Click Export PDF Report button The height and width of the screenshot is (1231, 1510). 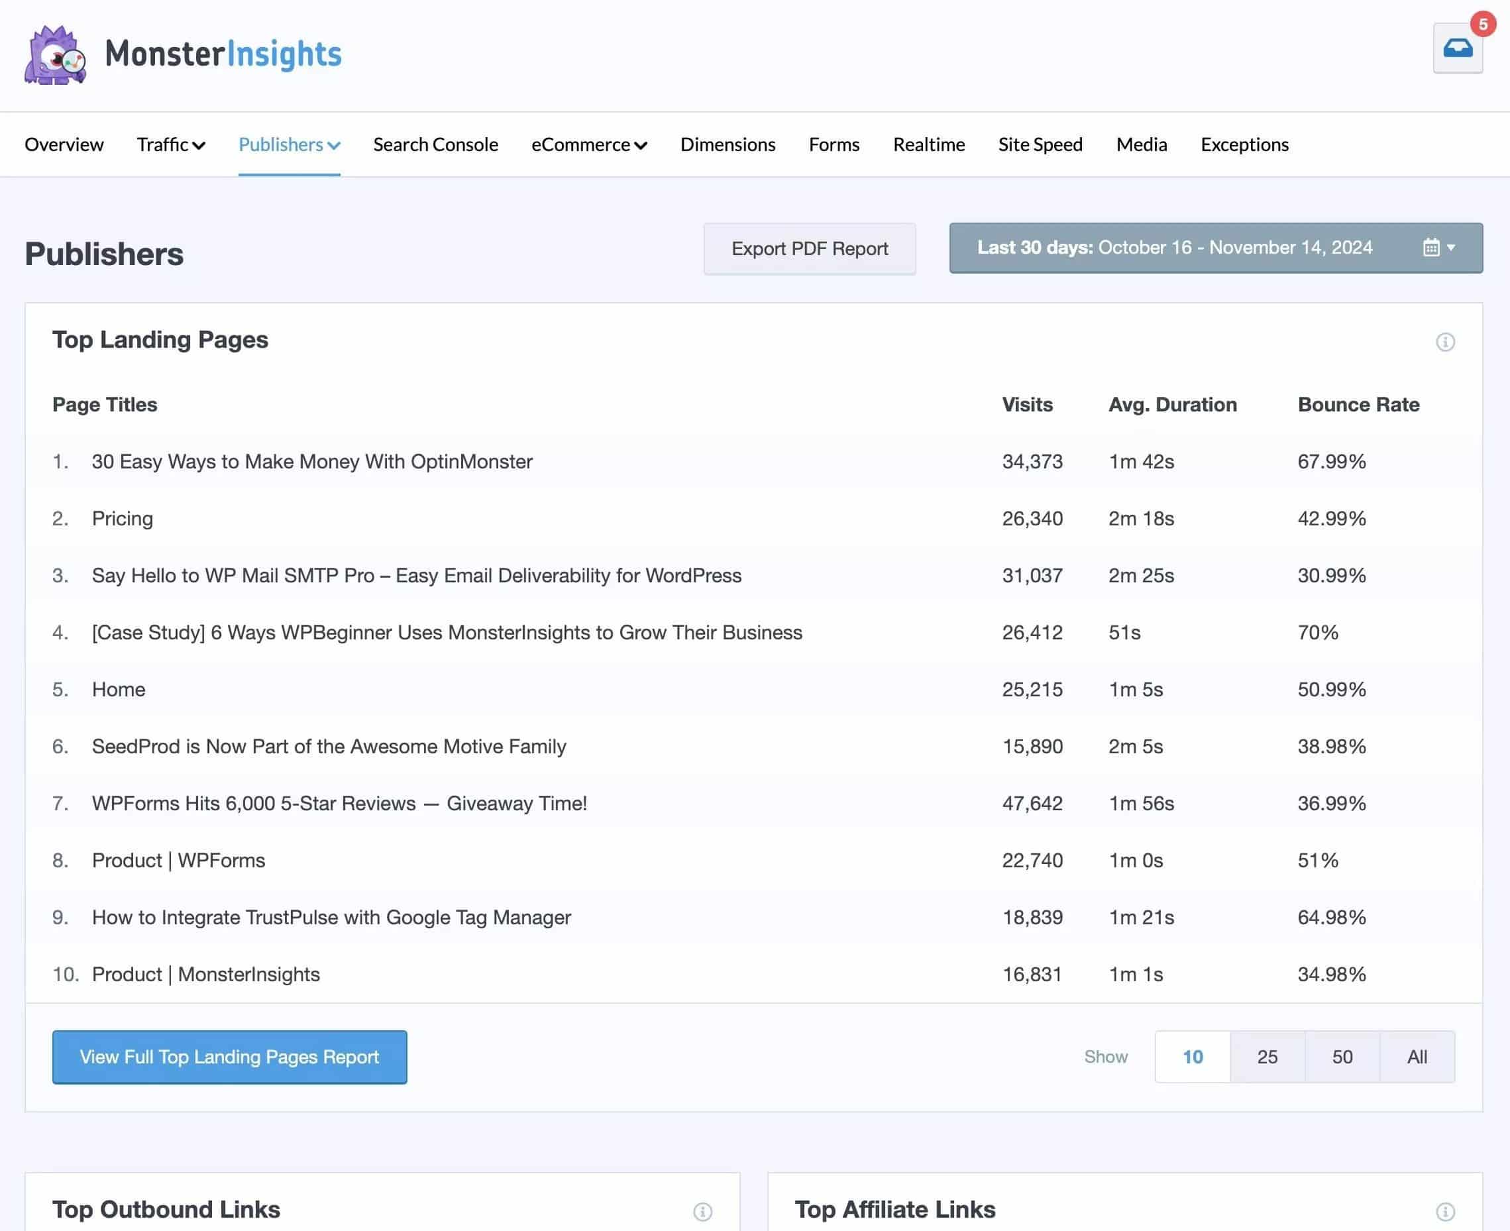[x=809, y=249]
